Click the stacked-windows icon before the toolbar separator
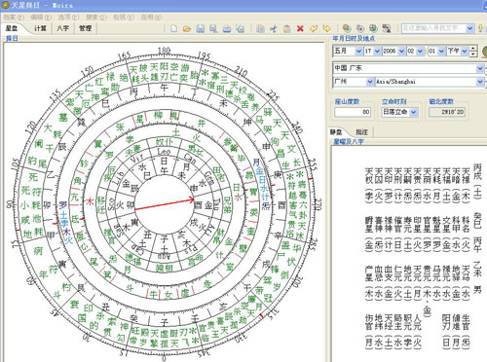487x362 pixels. click(240, 28)
